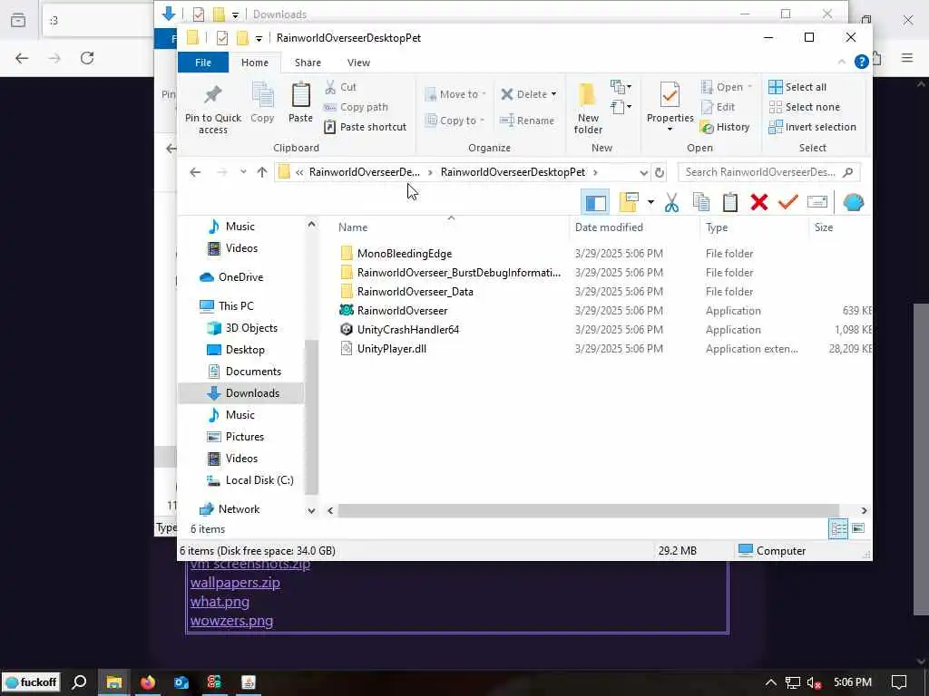
Task: Open the File ribbon tab
Action: coord(203,63)
